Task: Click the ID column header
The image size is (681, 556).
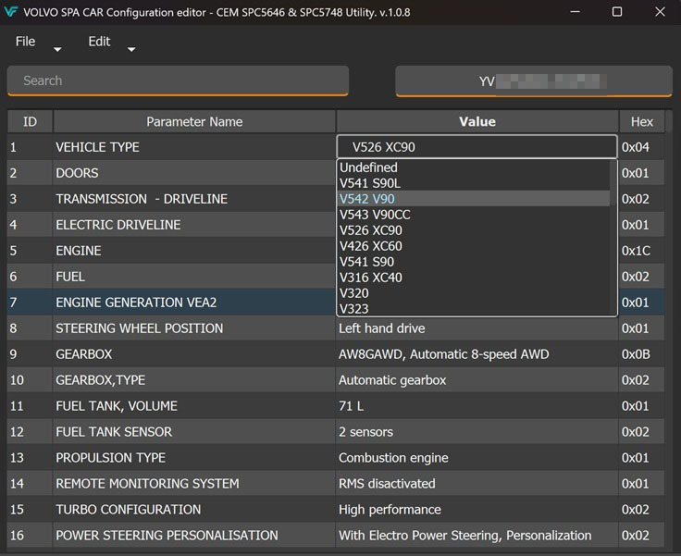Action: pos(30,121)
